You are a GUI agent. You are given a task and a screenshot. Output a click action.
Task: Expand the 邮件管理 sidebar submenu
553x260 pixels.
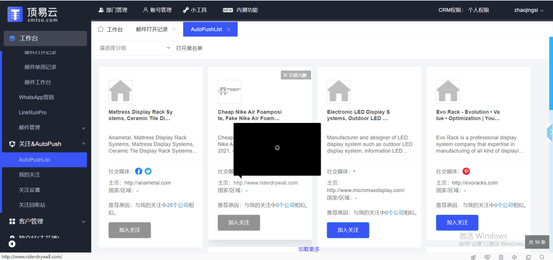[83, 128]
